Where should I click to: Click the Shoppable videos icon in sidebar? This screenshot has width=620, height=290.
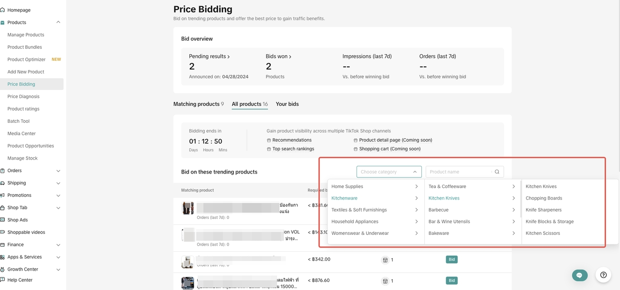pyautogui.click(x=3, y=232)
